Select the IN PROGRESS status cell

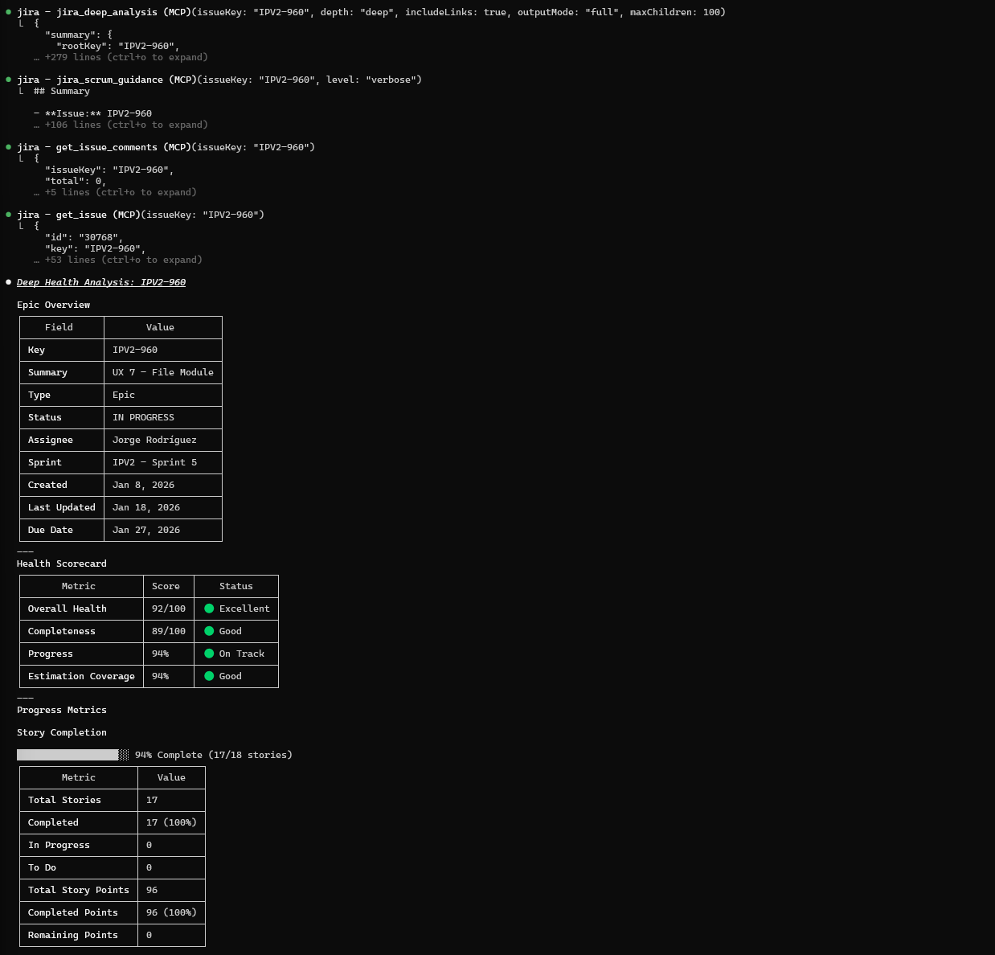click(143, 417)
